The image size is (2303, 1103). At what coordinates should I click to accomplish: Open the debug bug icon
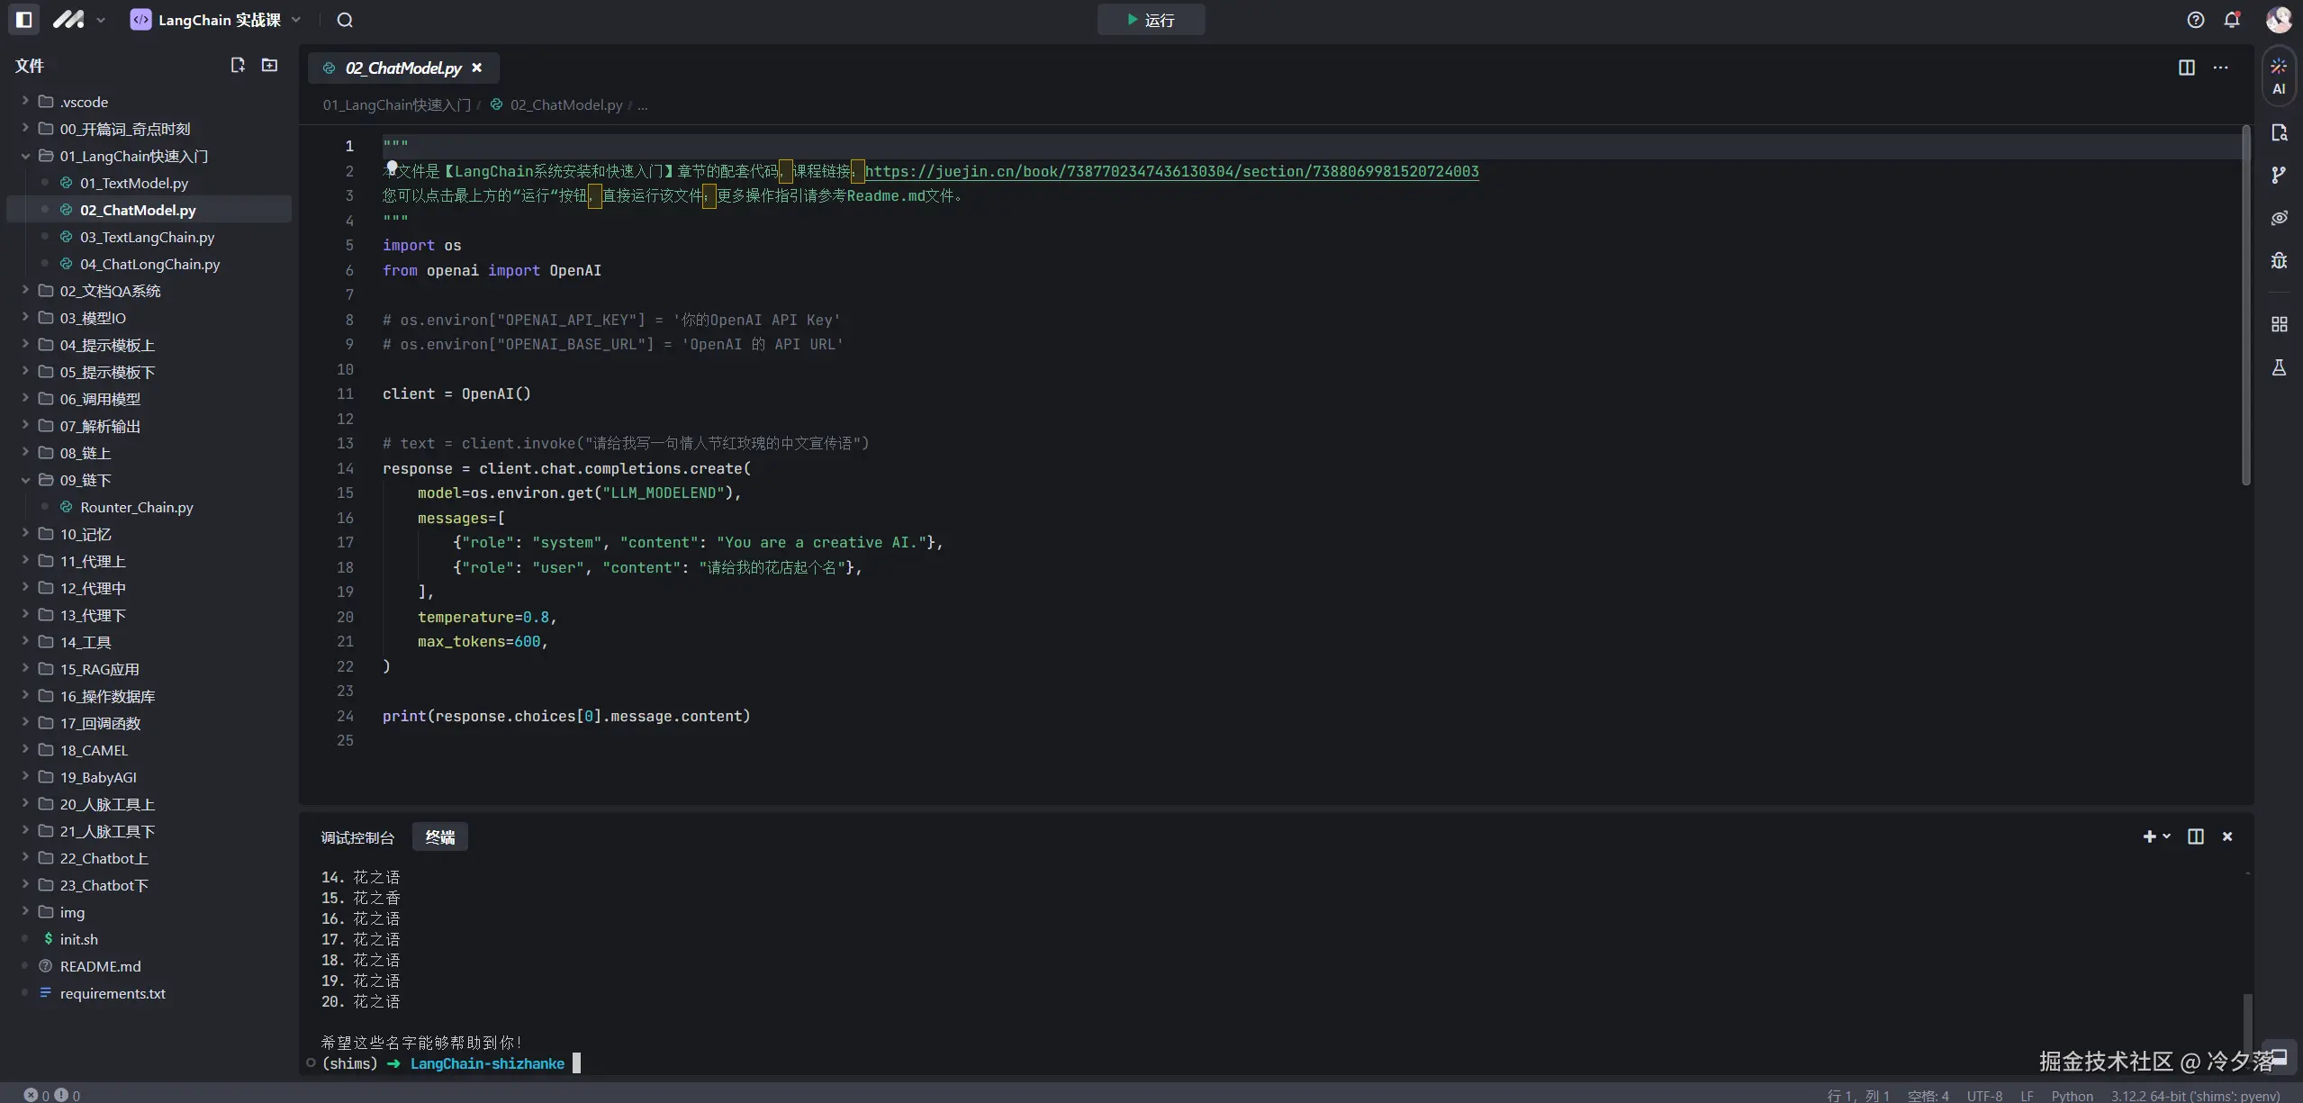pos(2279,260)
